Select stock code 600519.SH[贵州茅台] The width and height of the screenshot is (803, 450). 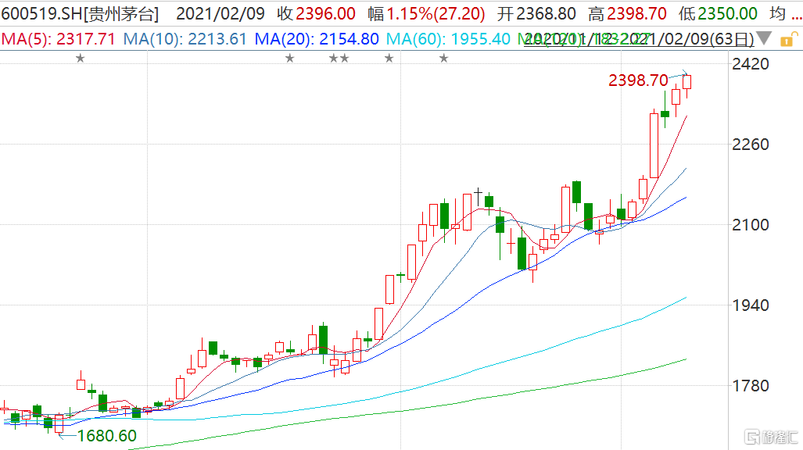point(80,14)
